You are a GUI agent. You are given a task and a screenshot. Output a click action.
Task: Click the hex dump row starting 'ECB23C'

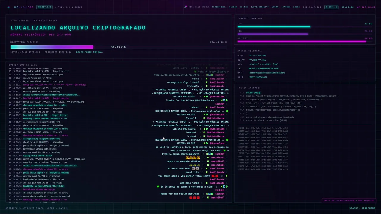coord(263,169)
